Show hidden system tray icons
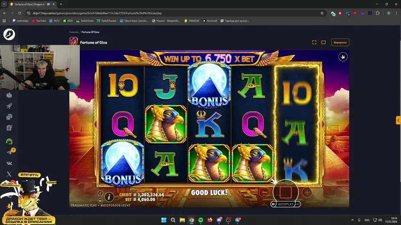The image size is (401, 225). coord(353,220)
